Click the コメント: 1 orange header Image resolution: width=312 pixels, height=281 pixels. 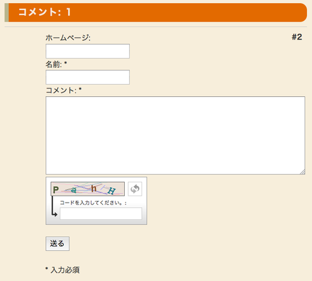pyautogui.click(x=155, y=12)
